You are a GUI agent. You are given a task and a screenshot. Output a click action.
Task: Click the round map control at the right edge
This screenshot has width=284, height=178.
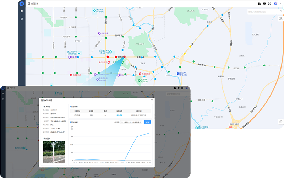[x=281, y=122]
